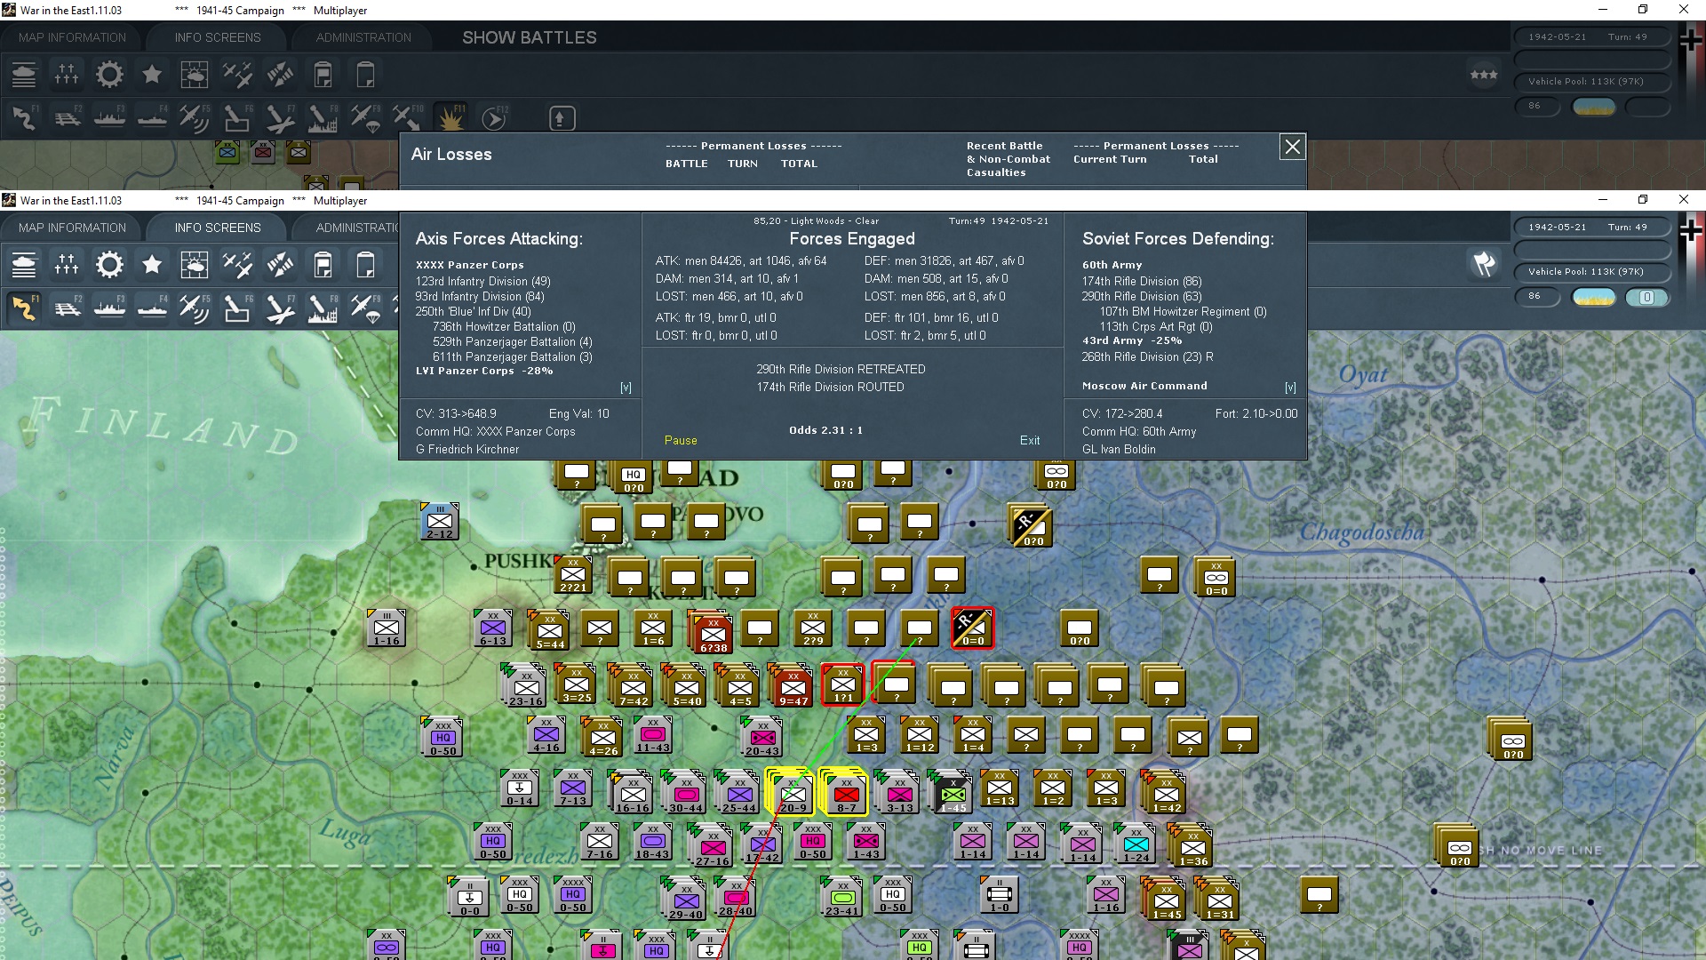Screen dimensions: 1706x960
Task: Click Exit to close the battle report
Action: (1030, 440)
